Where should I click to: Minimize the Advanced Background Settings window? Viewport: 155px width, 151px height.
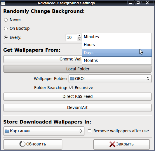(x=130, y=3)
